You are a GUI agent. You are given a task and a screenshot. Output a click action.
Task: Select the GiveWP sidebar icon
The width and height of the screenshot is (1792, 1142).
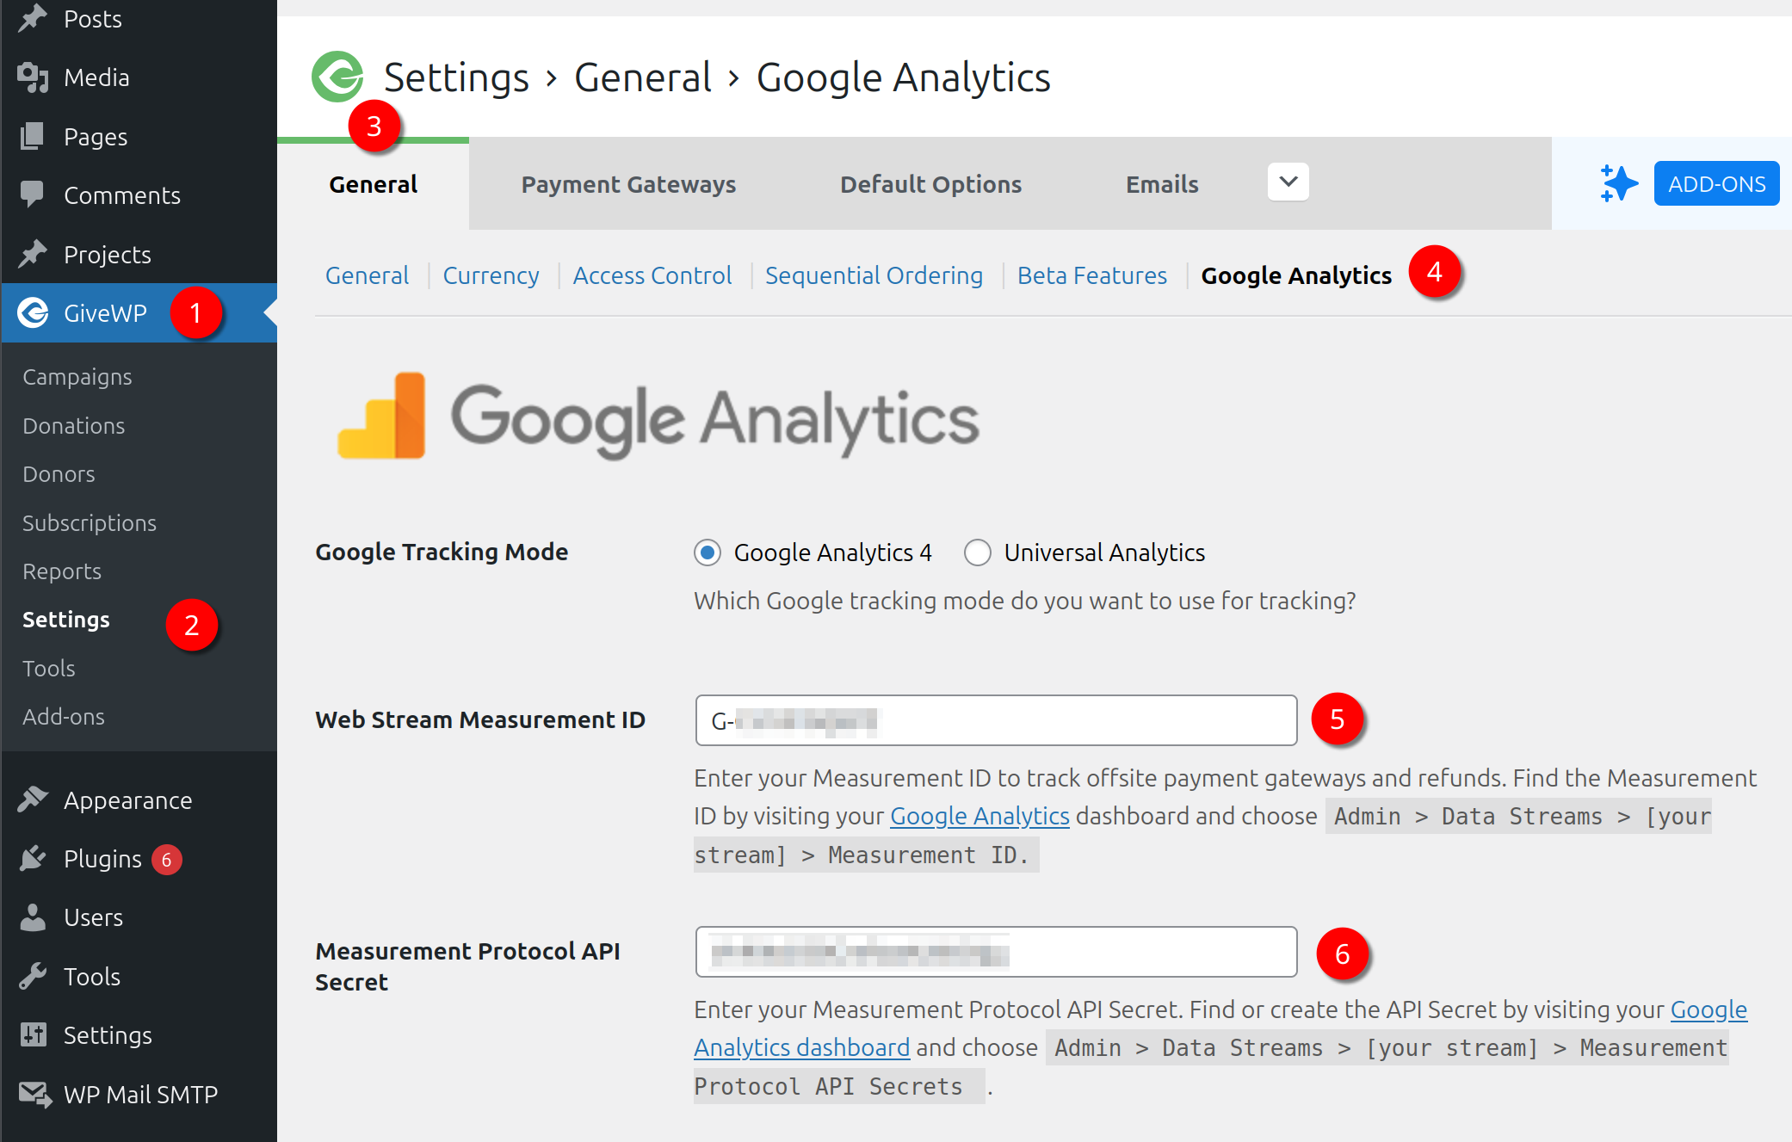click(x=33, y=313)
